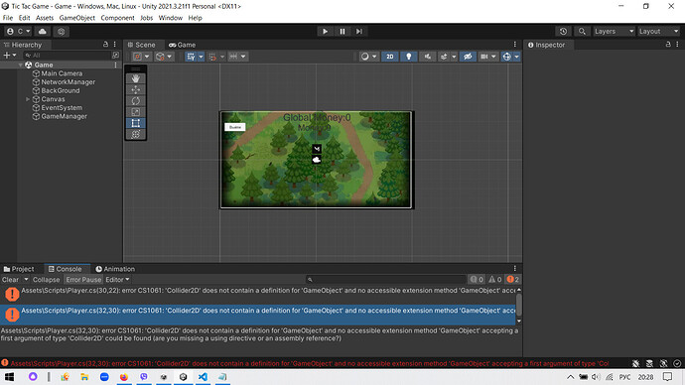685x385 pixels.
Task: Select the Rotate tool
Action: tap(135, 101)
